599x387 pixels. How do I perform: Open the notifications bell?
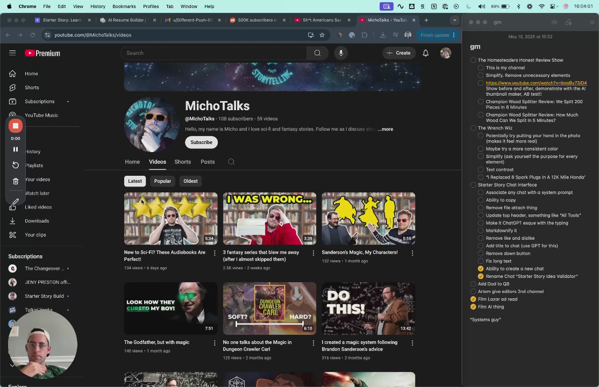425,53
